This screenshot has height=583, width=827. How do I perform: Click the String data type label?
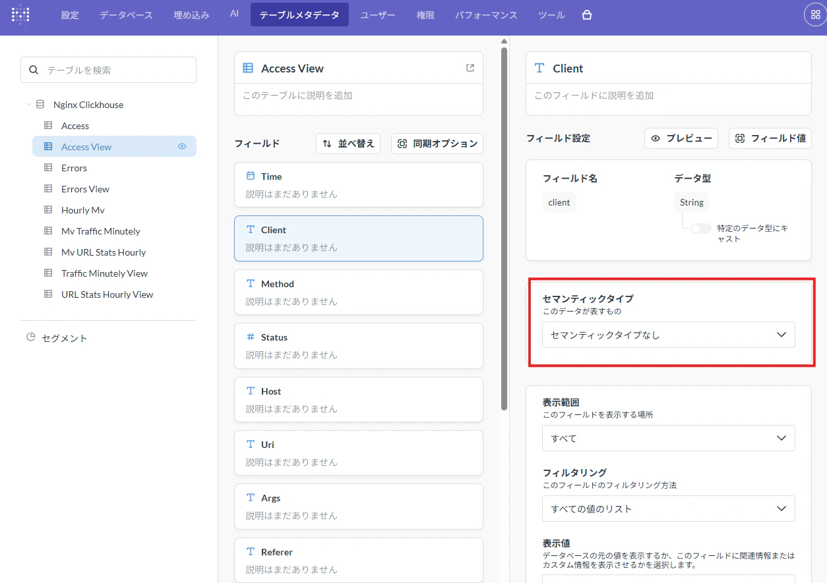click(x=692, y=202)
